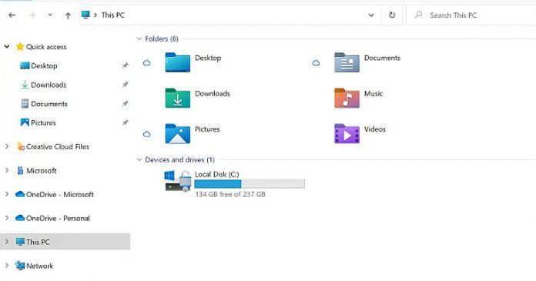The height and width of the screenshot is (281, 536).
Task: Unpin Desktop using its pin icon
Action: coord(126,65)
